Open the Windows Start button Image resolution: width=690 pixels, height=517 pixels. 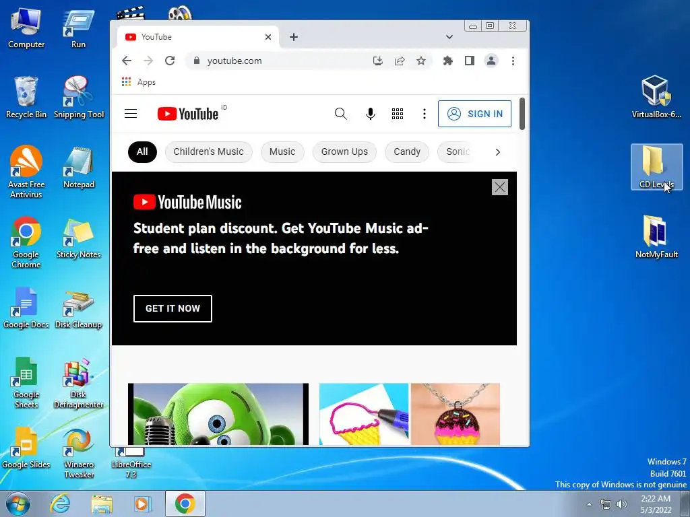point(18,504)
